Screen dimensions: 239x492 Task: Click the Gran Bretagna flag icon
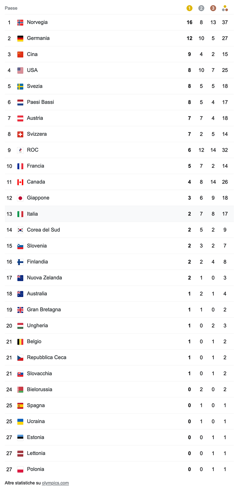point(20,310)
